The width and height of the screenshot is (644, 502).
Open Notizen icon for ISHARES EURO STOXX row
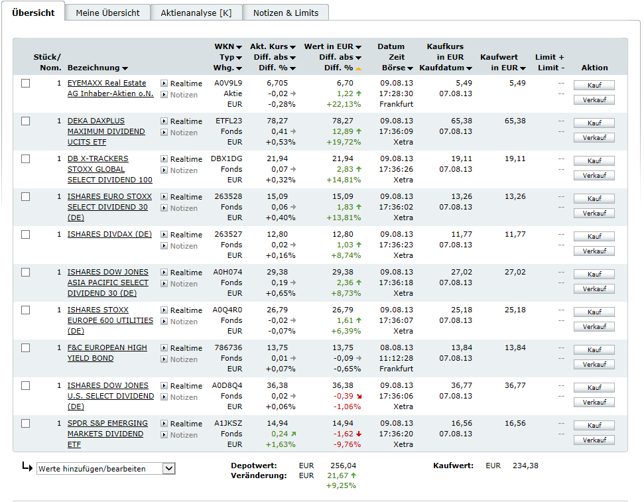164,208
